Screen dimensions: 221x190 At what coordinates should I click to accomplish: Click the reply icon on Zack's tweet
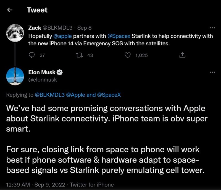pyautogui.click(x=31, y=55)
